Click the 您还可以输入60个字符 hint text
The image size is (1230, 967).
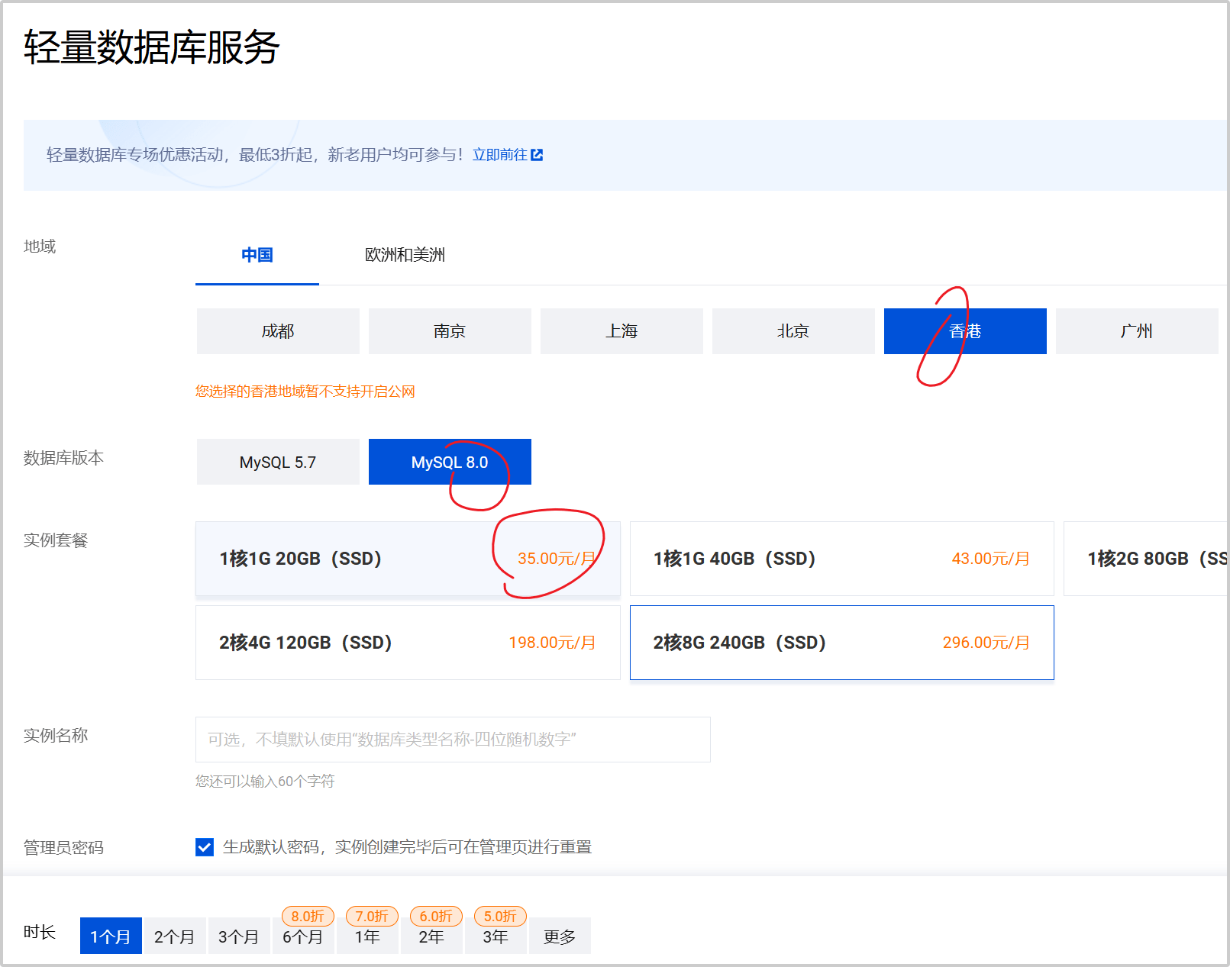tap(265, 781)
